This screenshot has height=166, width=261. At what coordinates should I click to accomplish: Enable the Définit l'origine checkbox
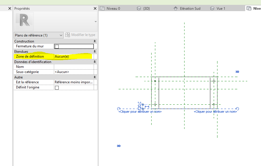point(57,88)
